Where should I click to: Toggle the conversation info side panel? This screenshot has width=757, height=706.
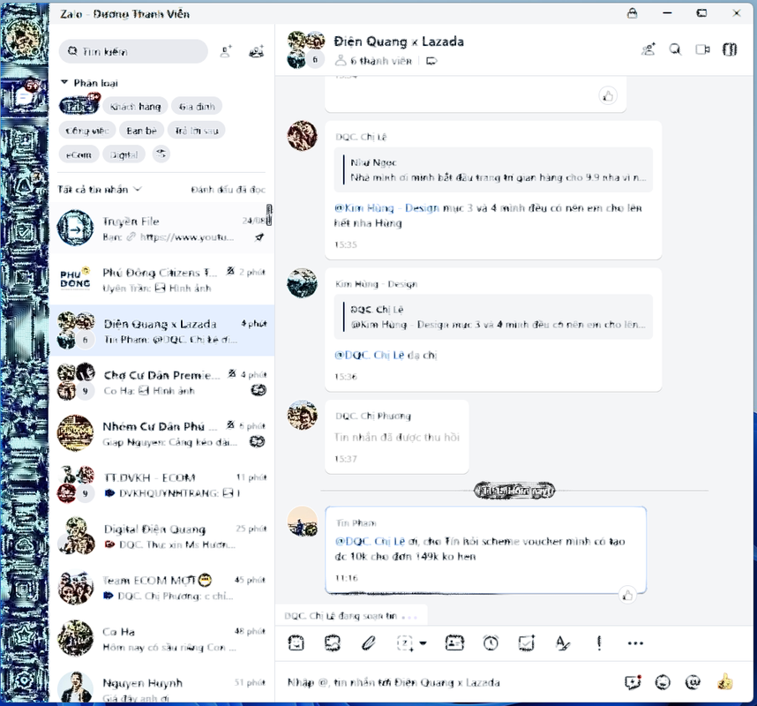pos(730,49)
